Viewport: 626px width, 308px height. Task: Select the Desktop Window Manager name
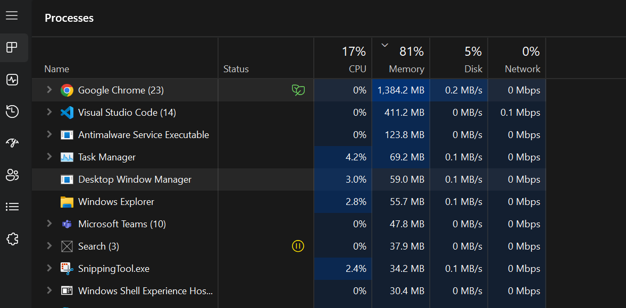[135, 179]
